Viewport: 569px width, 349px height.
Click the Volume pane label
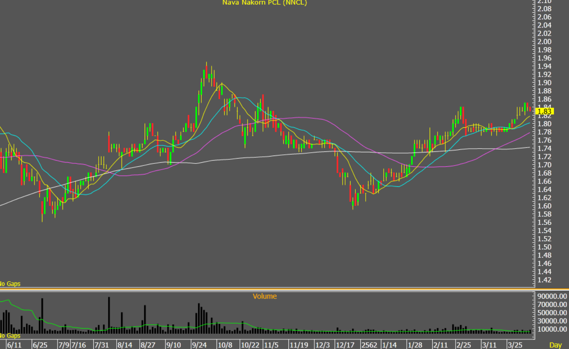pyautogui.click(x=265, y=296)
